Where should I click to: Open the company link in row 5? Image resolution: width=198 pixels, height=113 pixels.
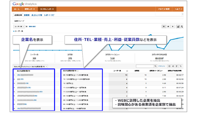[x=30, y=92]
